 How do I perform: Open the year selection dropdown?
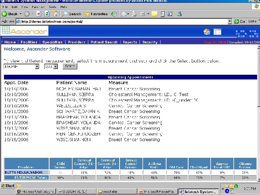point(56,66)
